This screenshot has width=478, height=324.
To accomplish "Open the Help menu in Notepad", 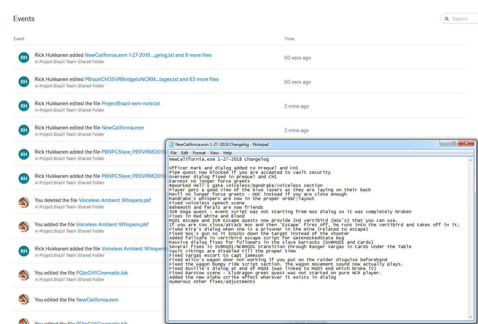I will point(227,153).
